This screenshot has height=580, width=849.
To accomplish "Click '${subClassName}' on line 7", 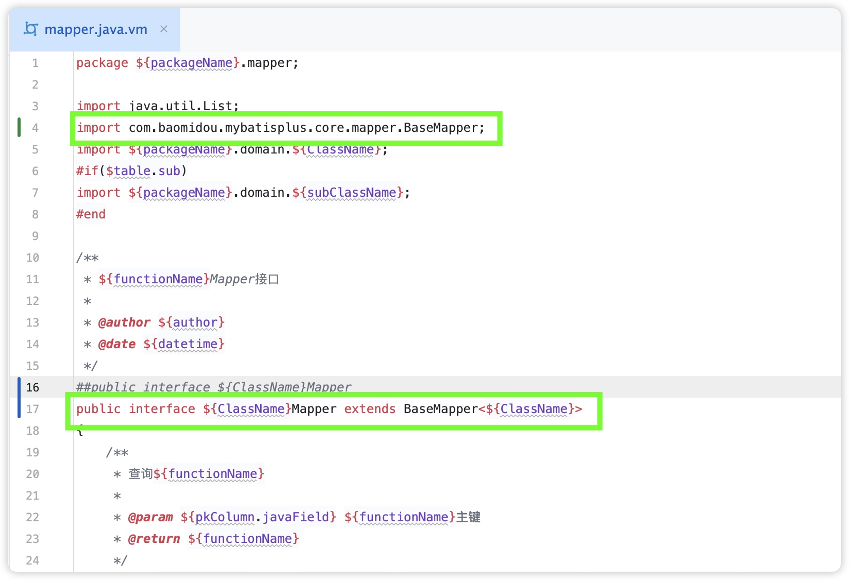I will click(348, 193).
